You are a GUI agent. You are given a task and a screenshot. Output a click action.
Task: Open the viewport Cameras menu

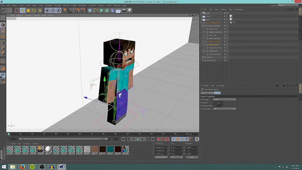coord(20,16)
